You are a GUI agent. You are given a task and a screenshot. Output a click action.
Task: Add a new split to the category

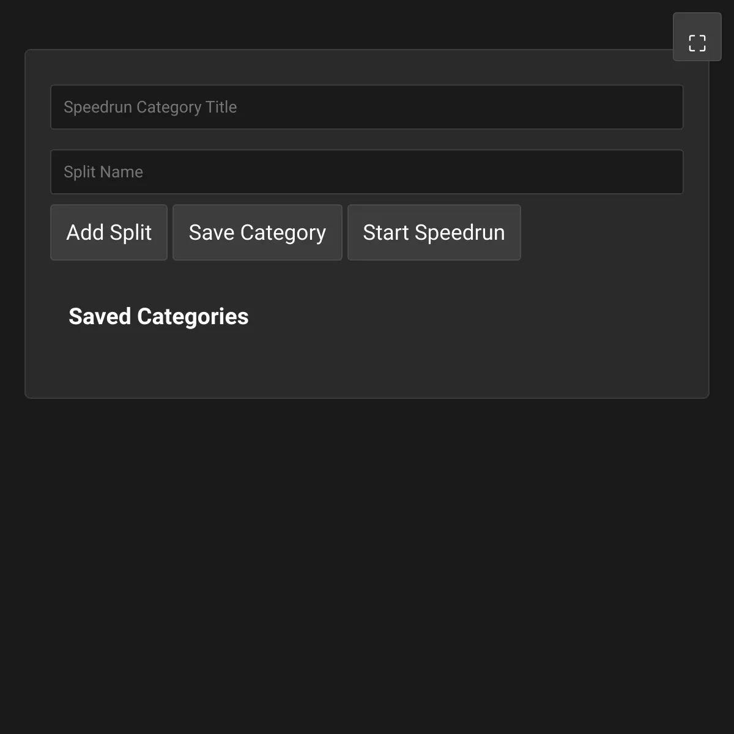coord(109,232)
